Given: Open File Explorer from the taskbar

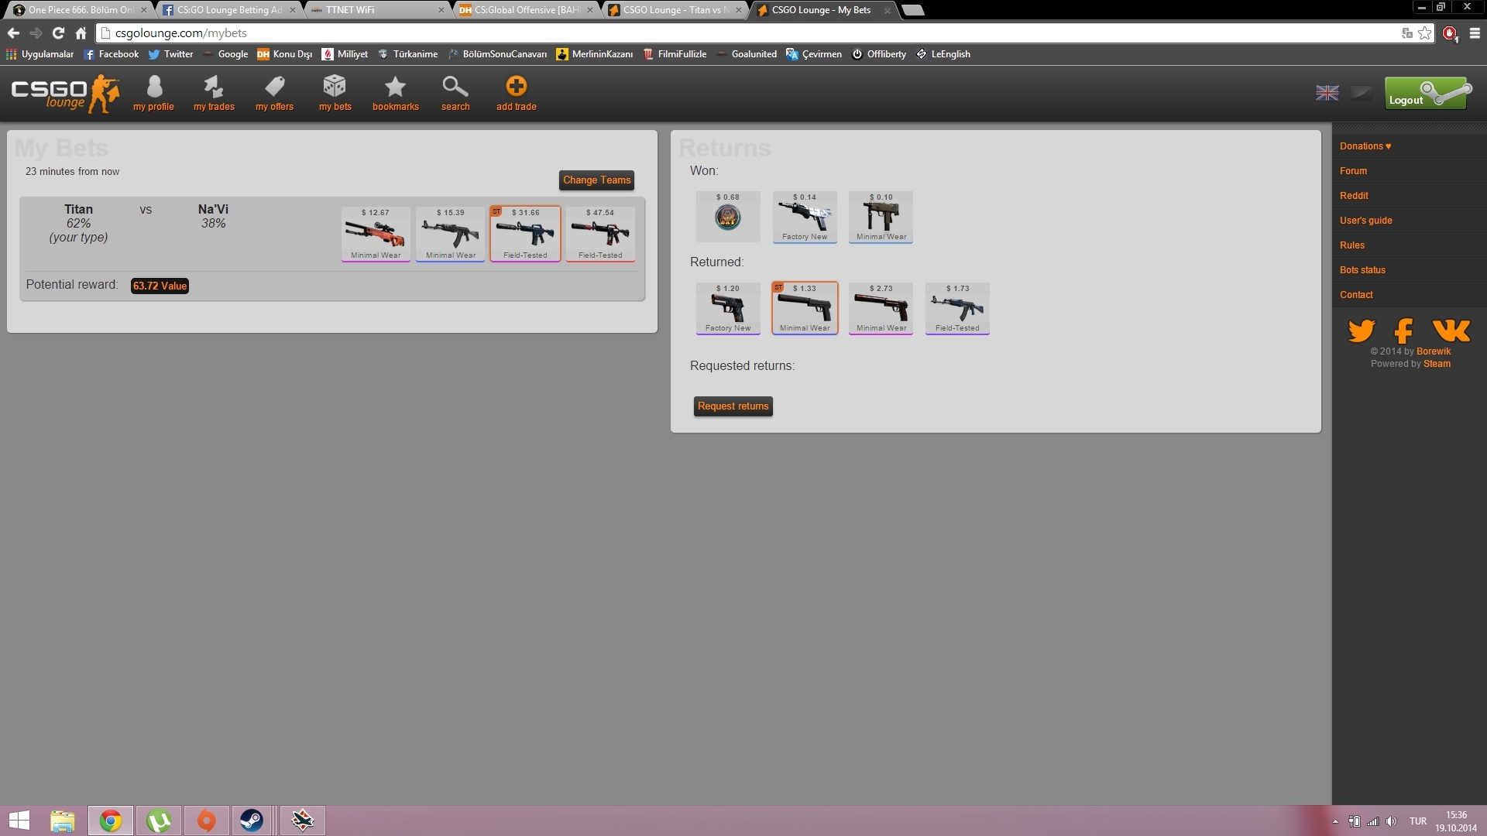Looking at the screenshot, I should (63, 821).
